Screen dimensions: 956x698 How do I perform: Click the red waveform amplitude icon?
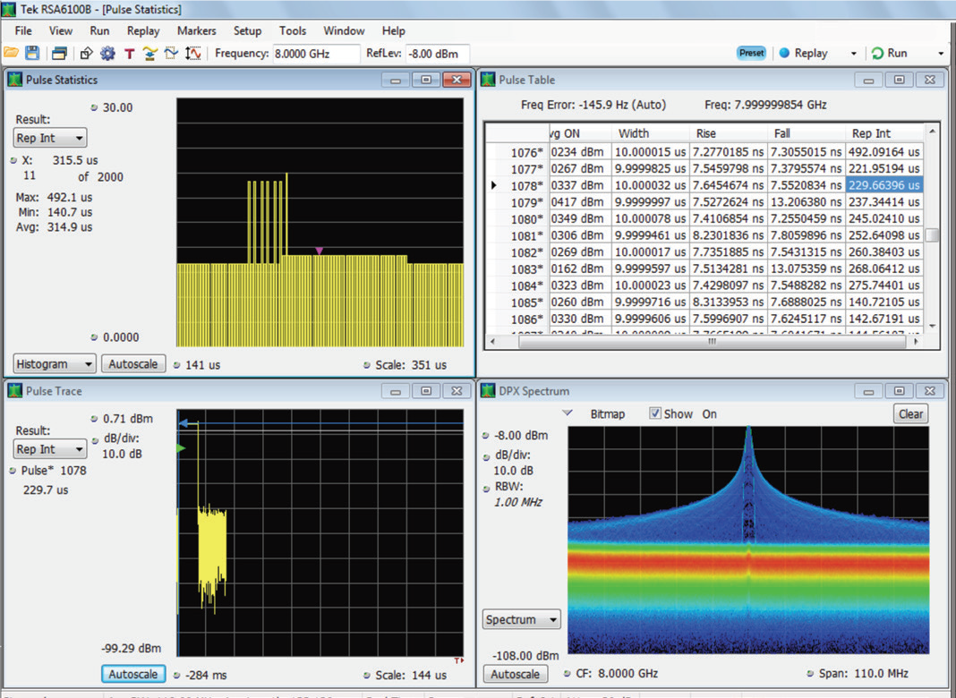click(192, 54)
